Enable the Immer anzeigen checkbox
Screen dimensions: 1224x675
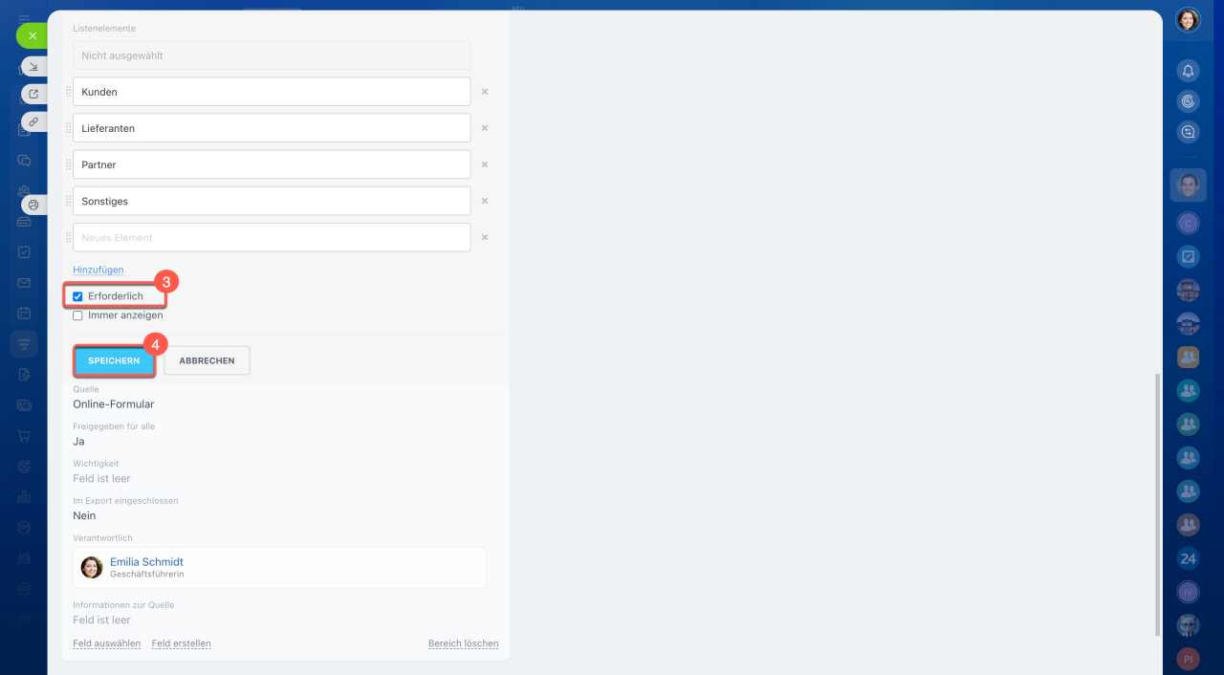[x=77, y=316]
